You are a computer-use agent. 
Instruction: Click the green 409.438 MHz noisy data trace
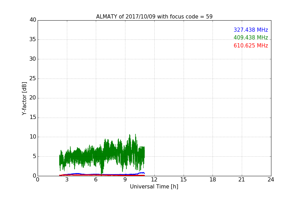[x=102, y=155]
